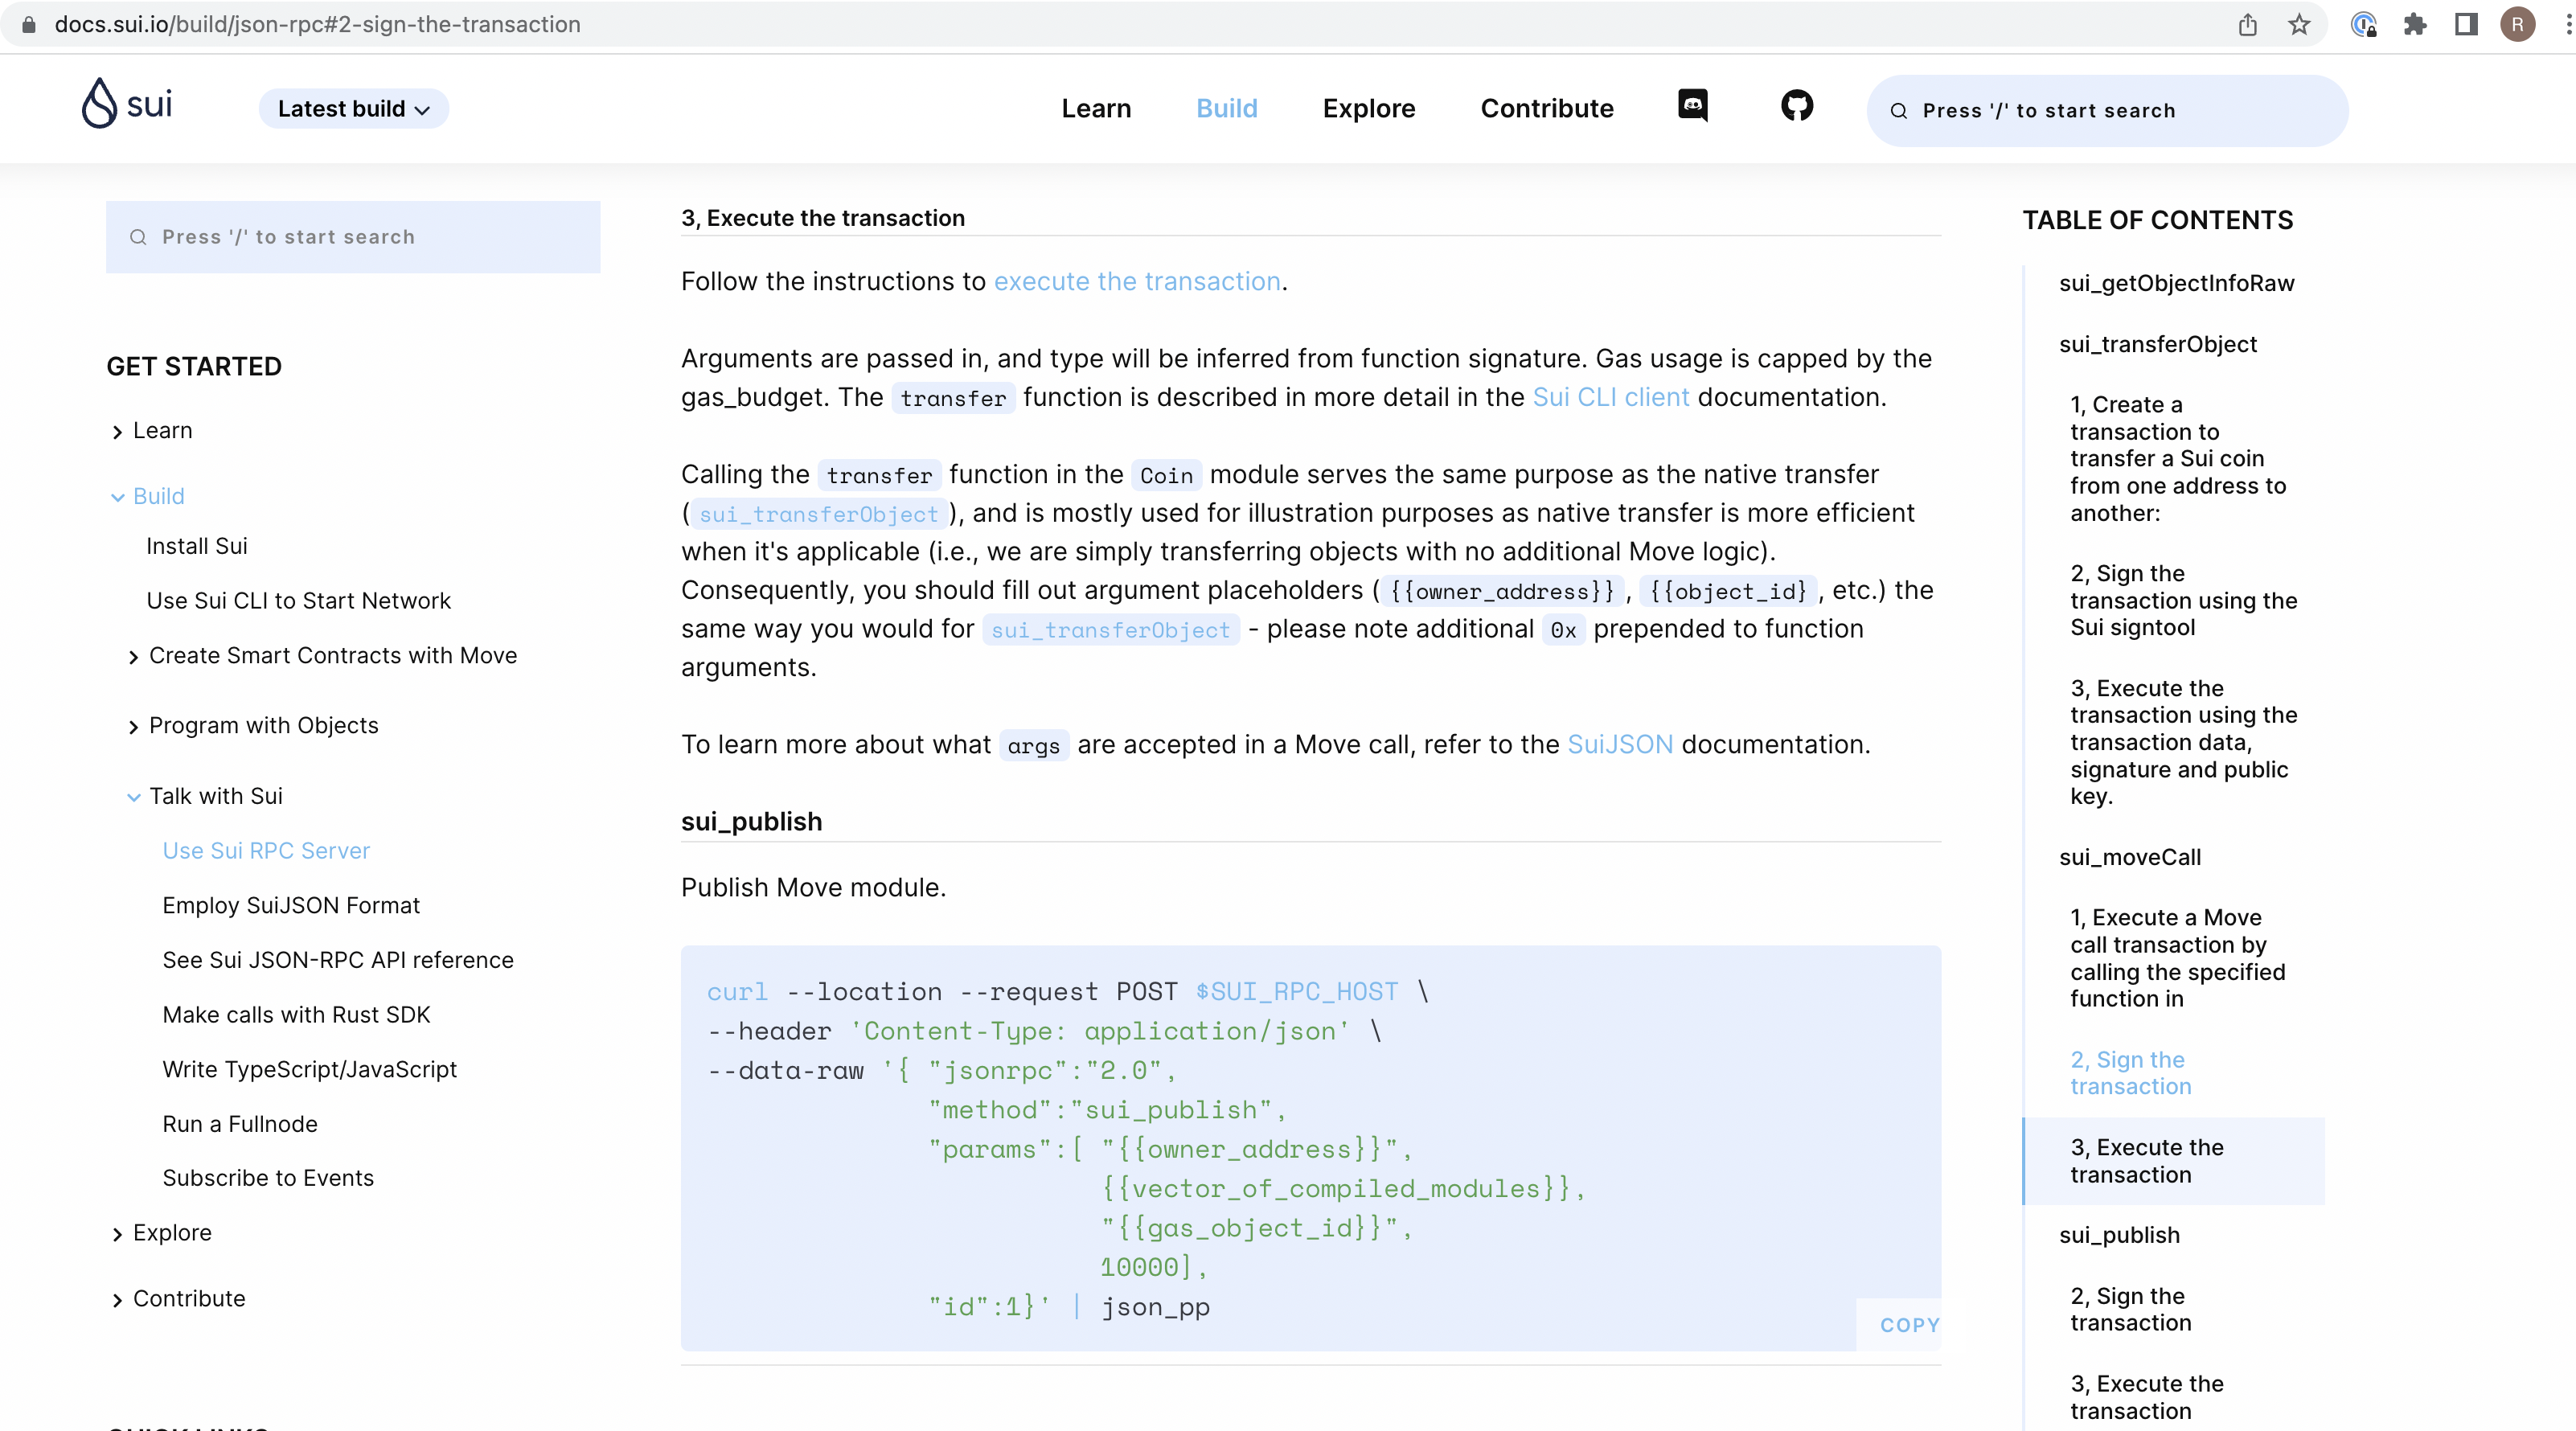Image resolution: width=2576 pixels, height=1431 pixels.
Task: Click the COPY button on the code block
Action: tap(1908, 1324)
